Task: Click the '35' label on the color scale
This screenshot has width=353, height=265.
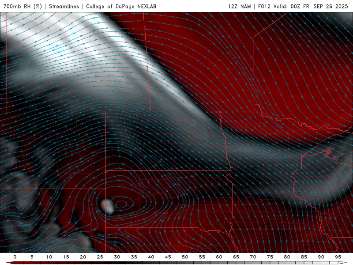Action: [x=134, y=257]
